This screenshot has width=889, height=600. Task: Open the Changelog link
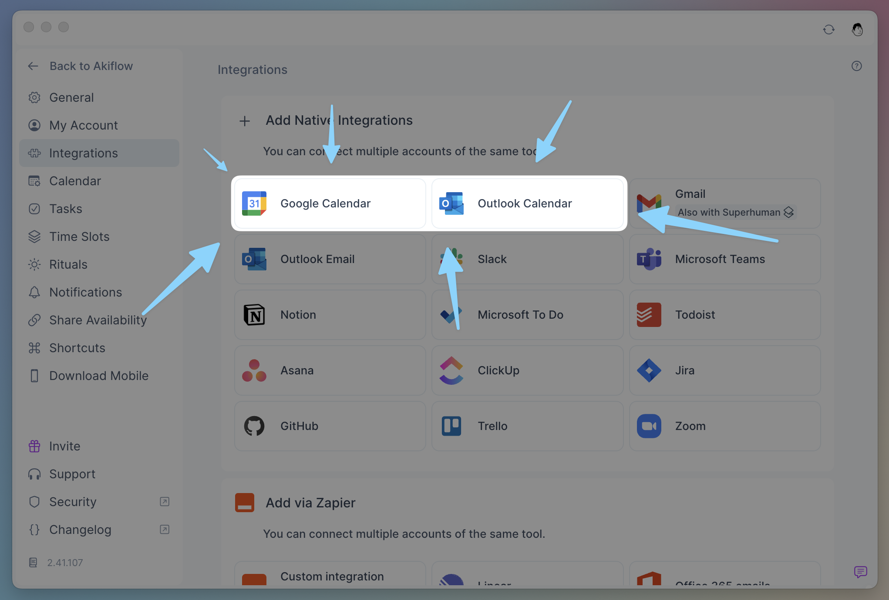99,530
